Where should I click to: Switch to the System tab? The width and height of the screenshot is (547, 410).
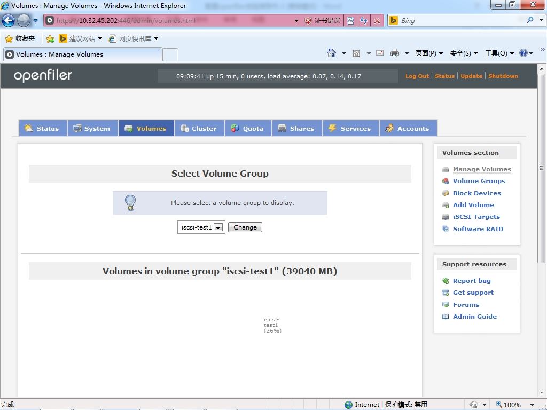click(x=92, y=128)
